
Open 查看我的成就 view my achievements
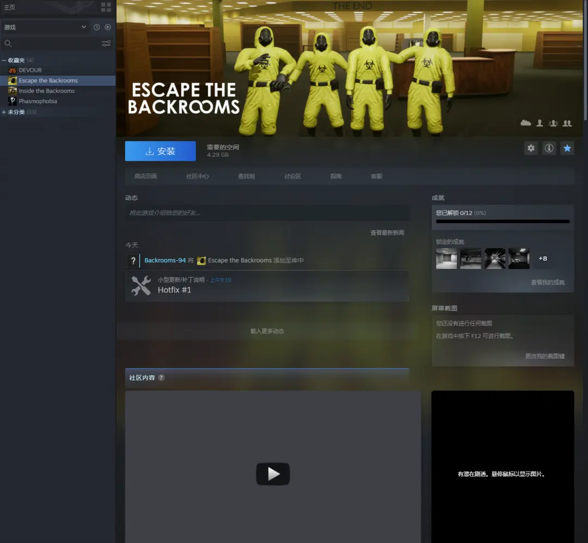548,282
